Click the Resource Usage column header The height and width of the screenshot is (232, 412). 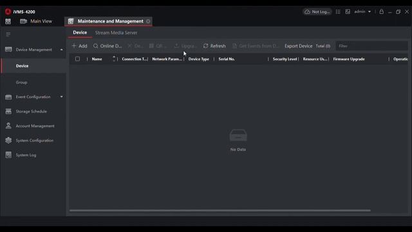315,59
